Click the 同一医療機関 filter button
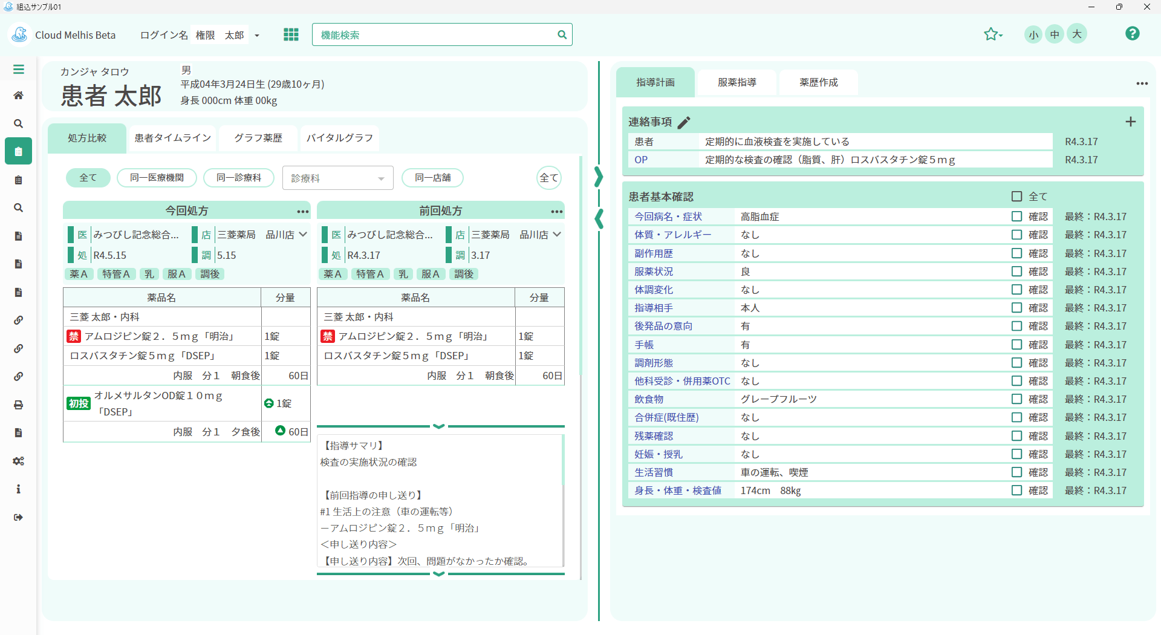Screen dimensions: 1161x635 [157, 177]
